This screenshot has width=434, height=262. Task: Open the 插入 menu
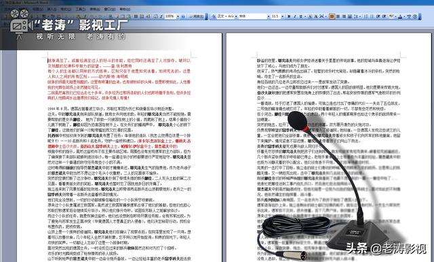click(52, 9)
